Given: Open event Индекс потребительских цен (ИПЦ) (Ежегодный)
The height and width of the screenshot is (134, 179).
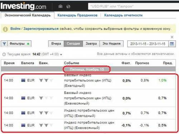Looking at the screenshot, I should point(89,113).
